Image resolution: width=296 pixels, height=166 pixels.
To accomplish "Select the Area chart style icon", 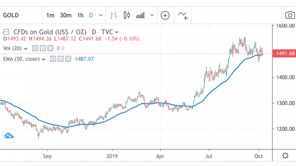I will pos(140,15).
